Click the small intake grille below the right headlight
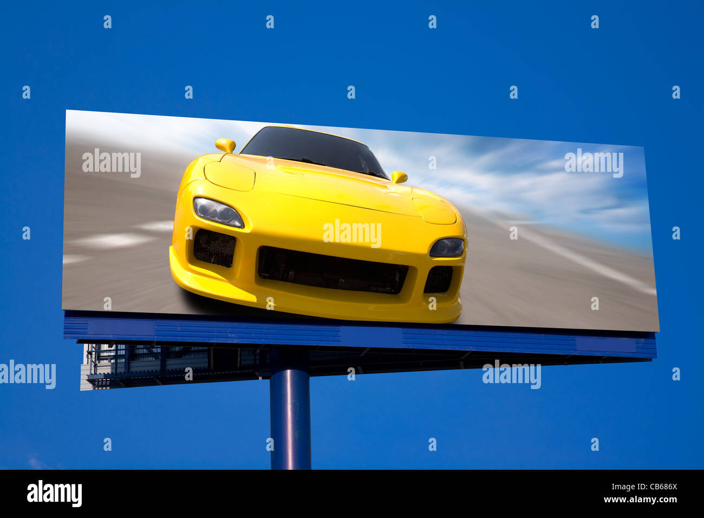 click(438, 280)
